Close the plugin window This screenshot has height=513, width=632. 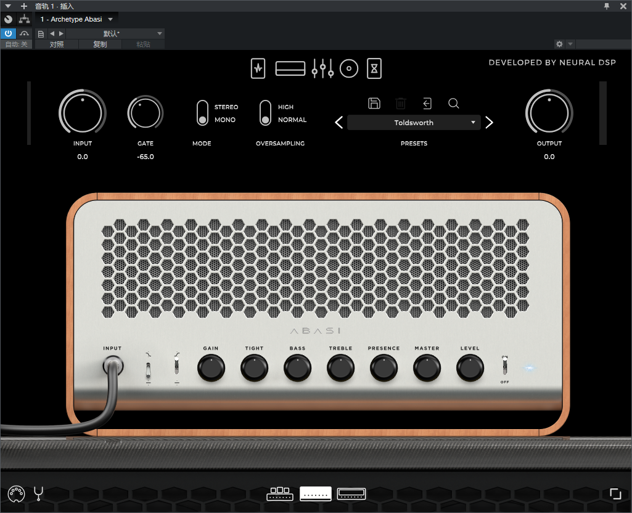[x=623, y=6]
